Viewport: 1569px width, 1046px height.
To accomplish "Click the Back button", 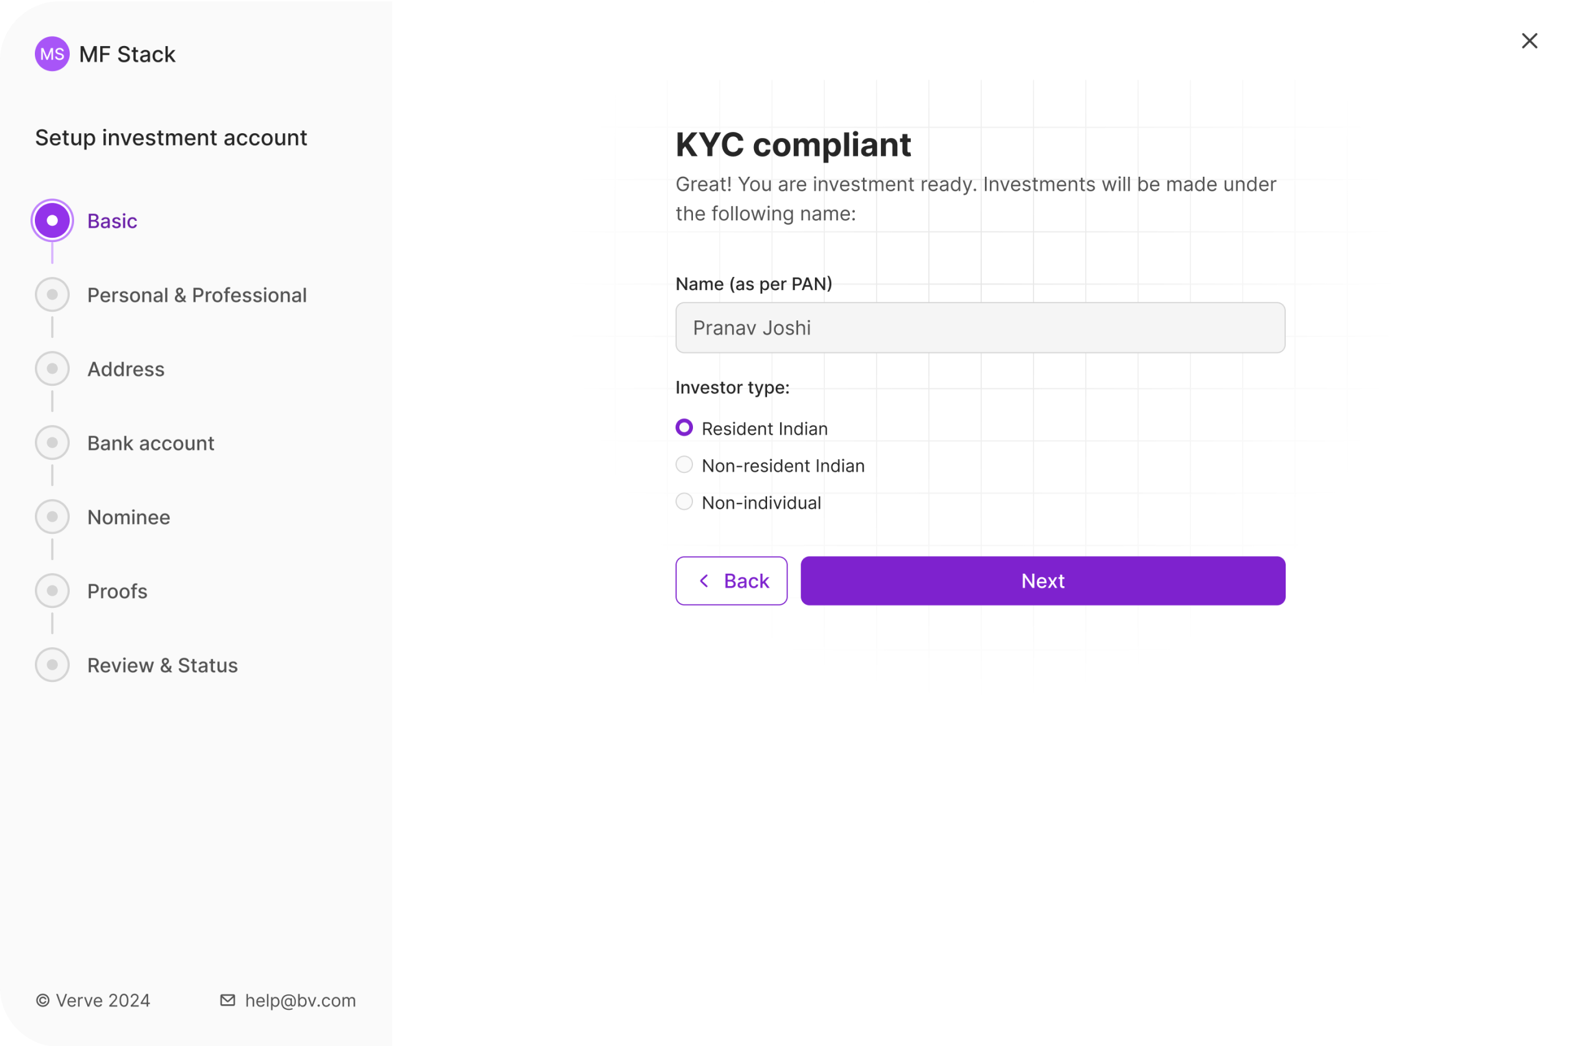I will tap(732, 580).
